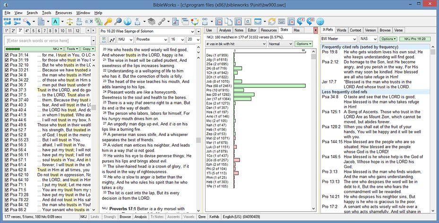Click the text document page toolbar icon

click(41, 21)
